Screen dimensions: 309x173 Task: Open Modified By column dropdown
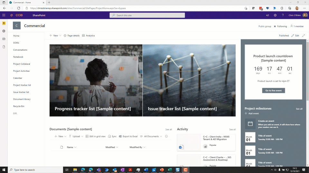[137, 147]
